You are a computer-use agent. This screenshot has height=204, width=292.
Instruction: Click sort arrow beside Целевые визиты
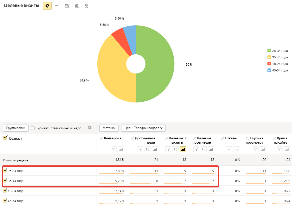pyautogui.click(x=186, y=138)
